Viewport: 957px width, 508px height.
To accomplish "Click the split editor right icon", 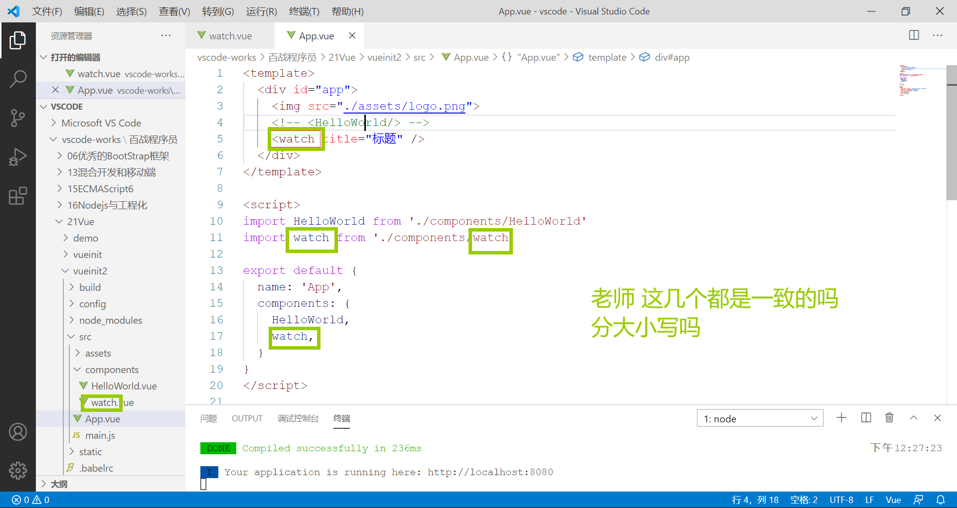I will click(x=914, y=35).
